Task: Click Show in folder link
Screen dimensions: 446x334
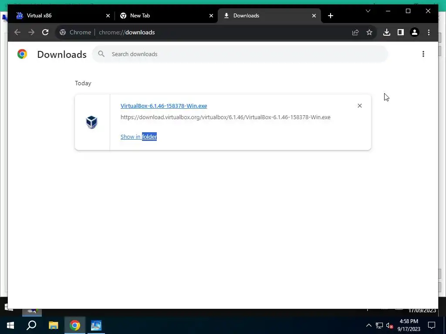Action: pos(139,137)
